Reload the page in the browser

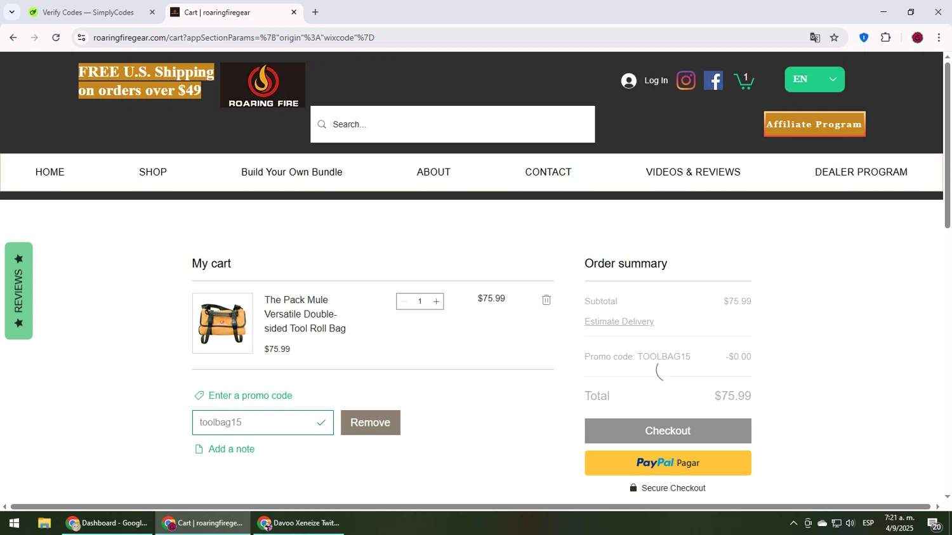point(56,37)
